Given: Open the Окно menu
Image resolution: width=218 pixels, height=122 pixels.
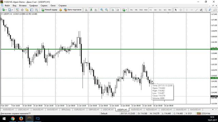Looking at the screenshot, I should [53, 5].
